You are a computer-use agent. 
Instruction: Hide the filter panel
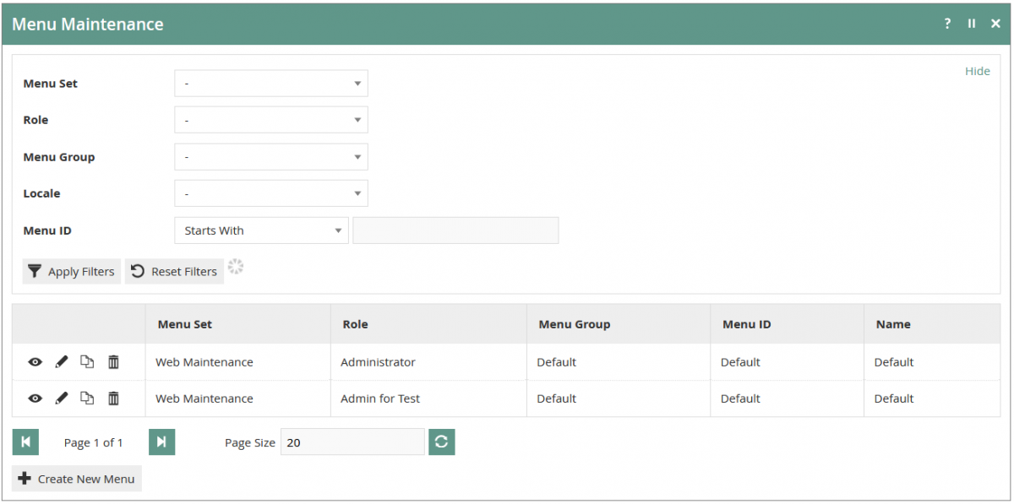pos(977,71)
